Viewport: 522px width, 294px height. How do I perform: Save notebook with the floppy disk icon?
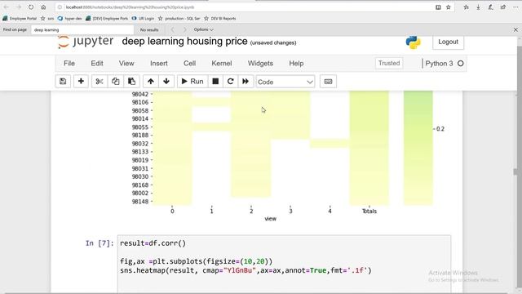pos(63,82)
